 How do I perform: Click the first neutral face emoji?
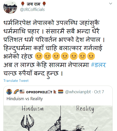[39, 56]
